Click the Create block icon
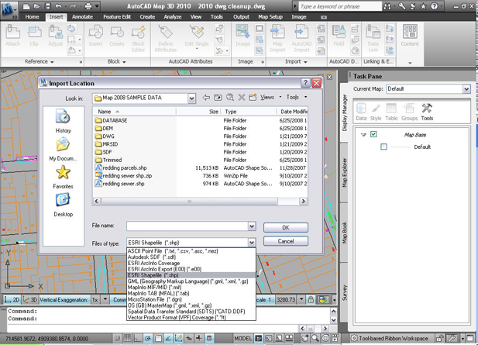 [117, 36]
